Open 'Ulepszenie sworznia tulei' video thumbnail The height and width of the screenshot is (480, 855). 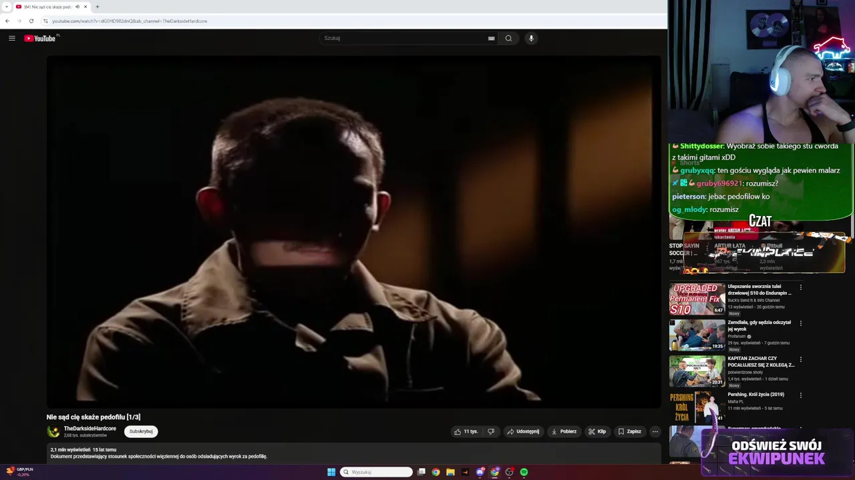point(697,299)
